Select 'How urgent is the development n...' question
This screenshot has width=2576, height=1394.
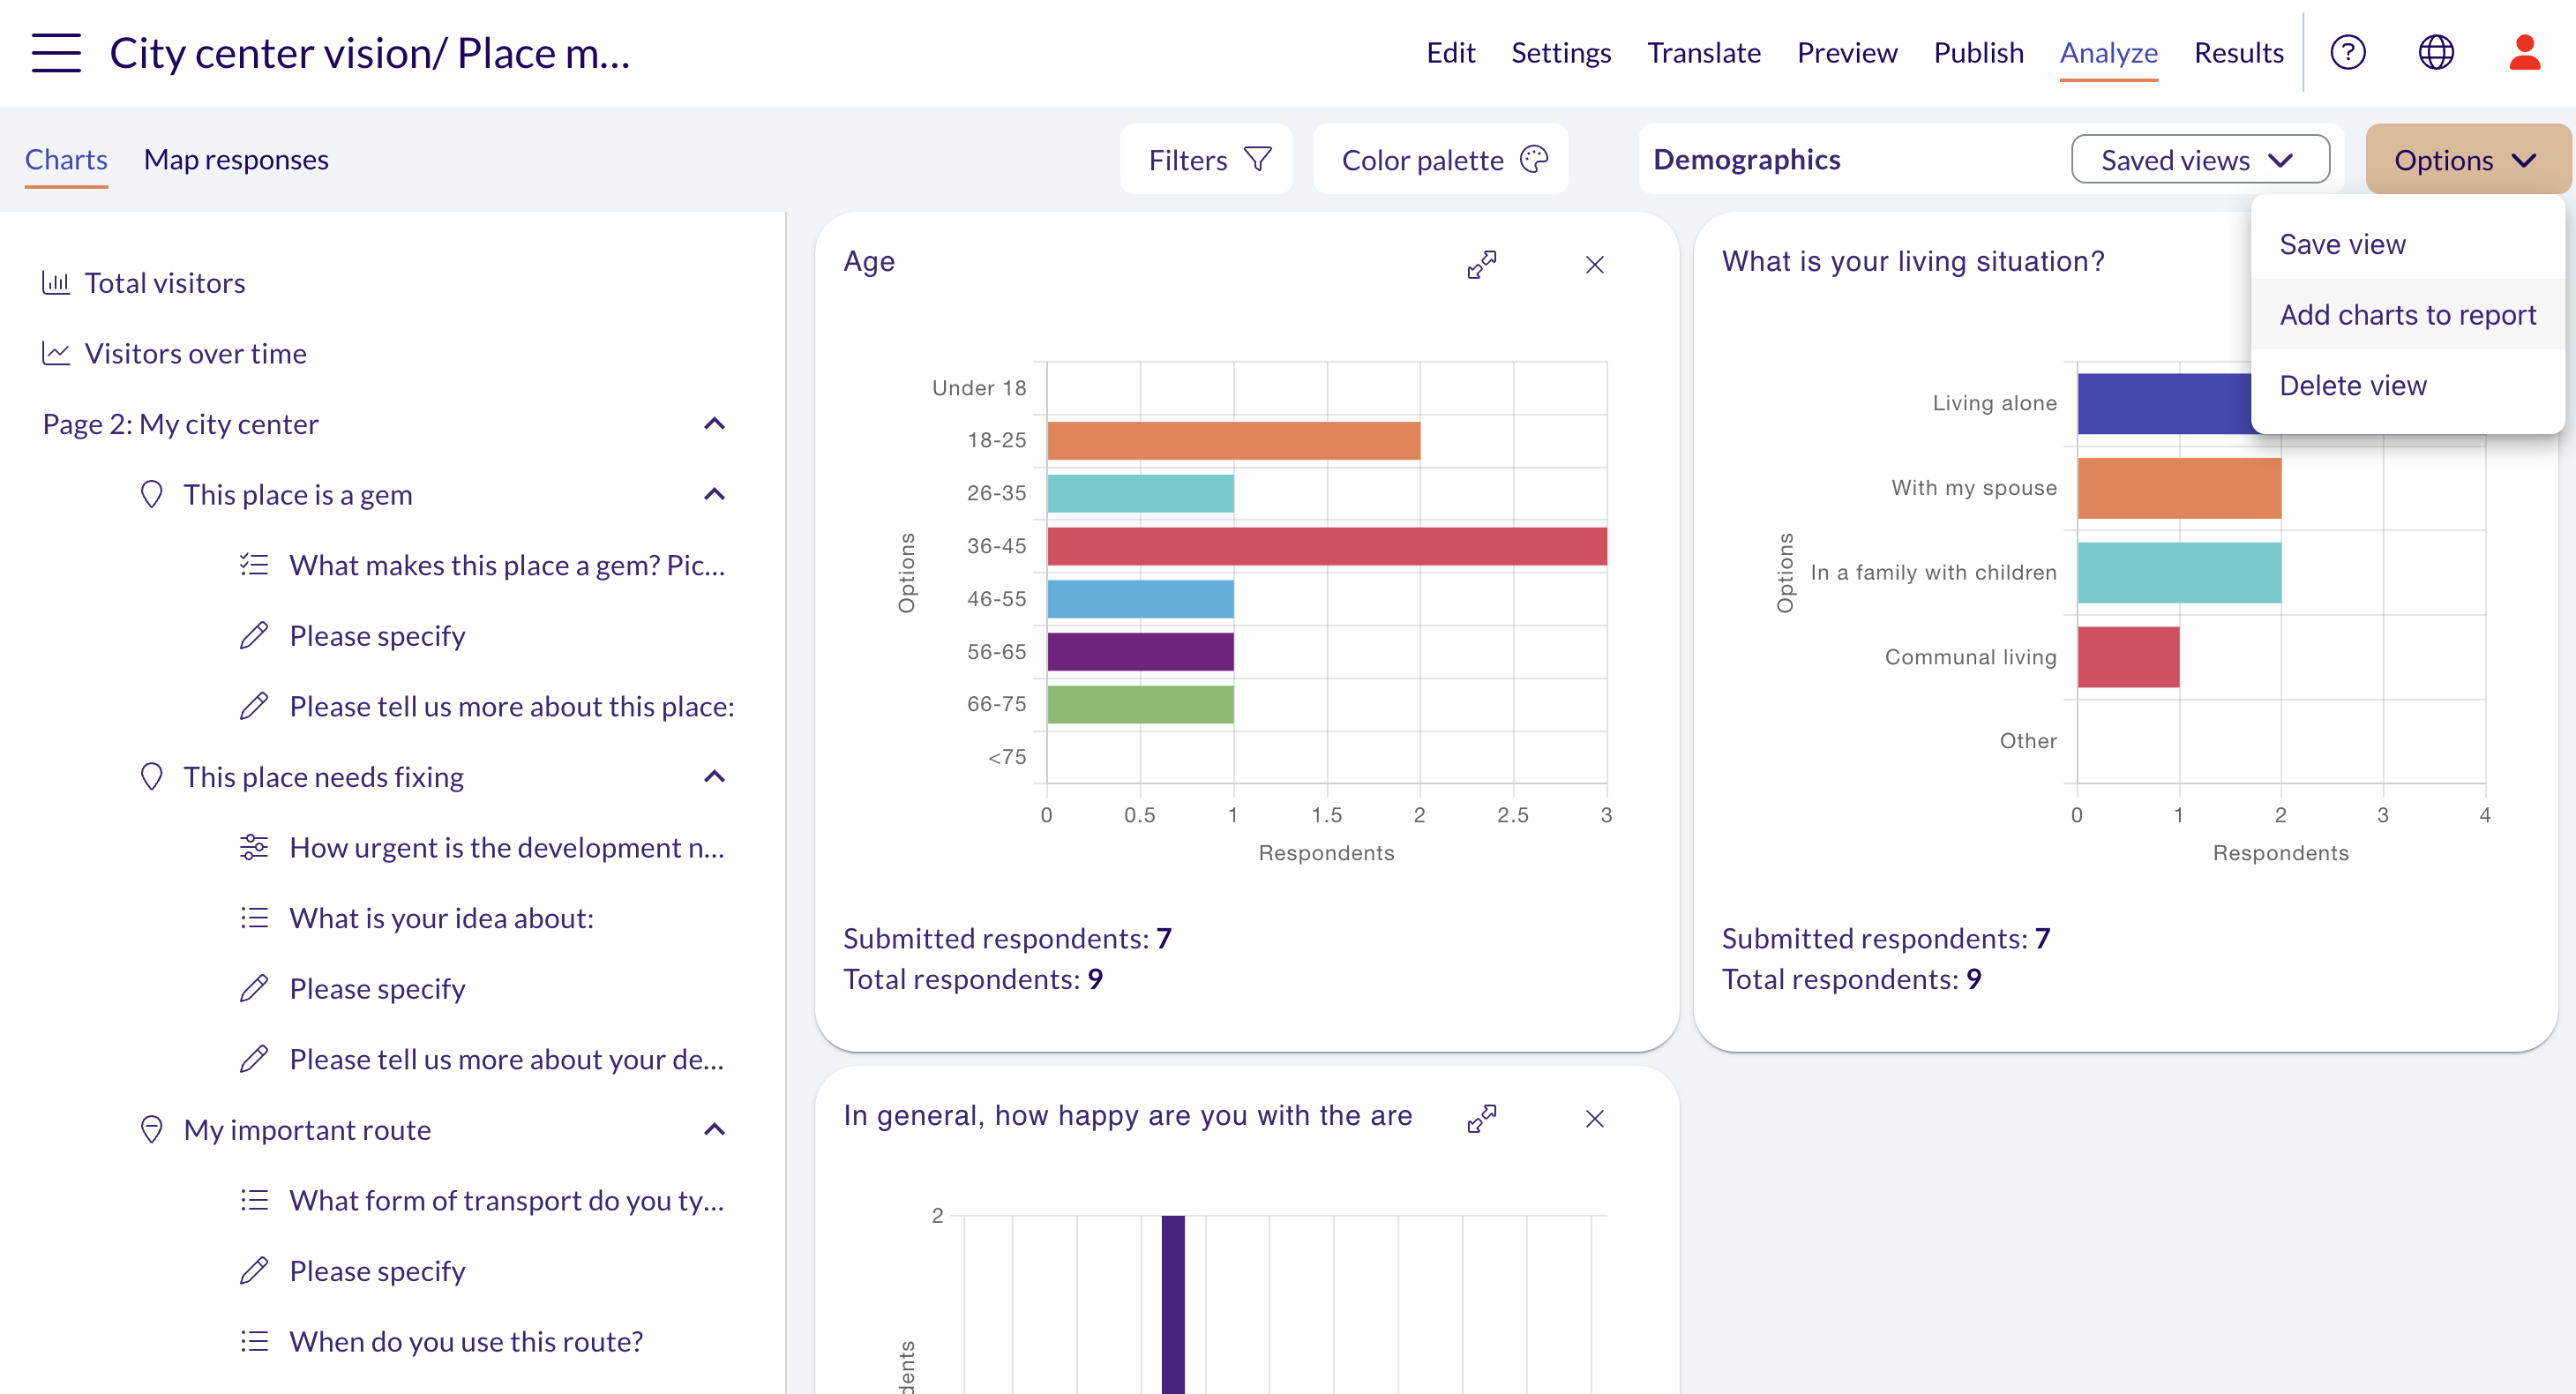coord(507,847)
